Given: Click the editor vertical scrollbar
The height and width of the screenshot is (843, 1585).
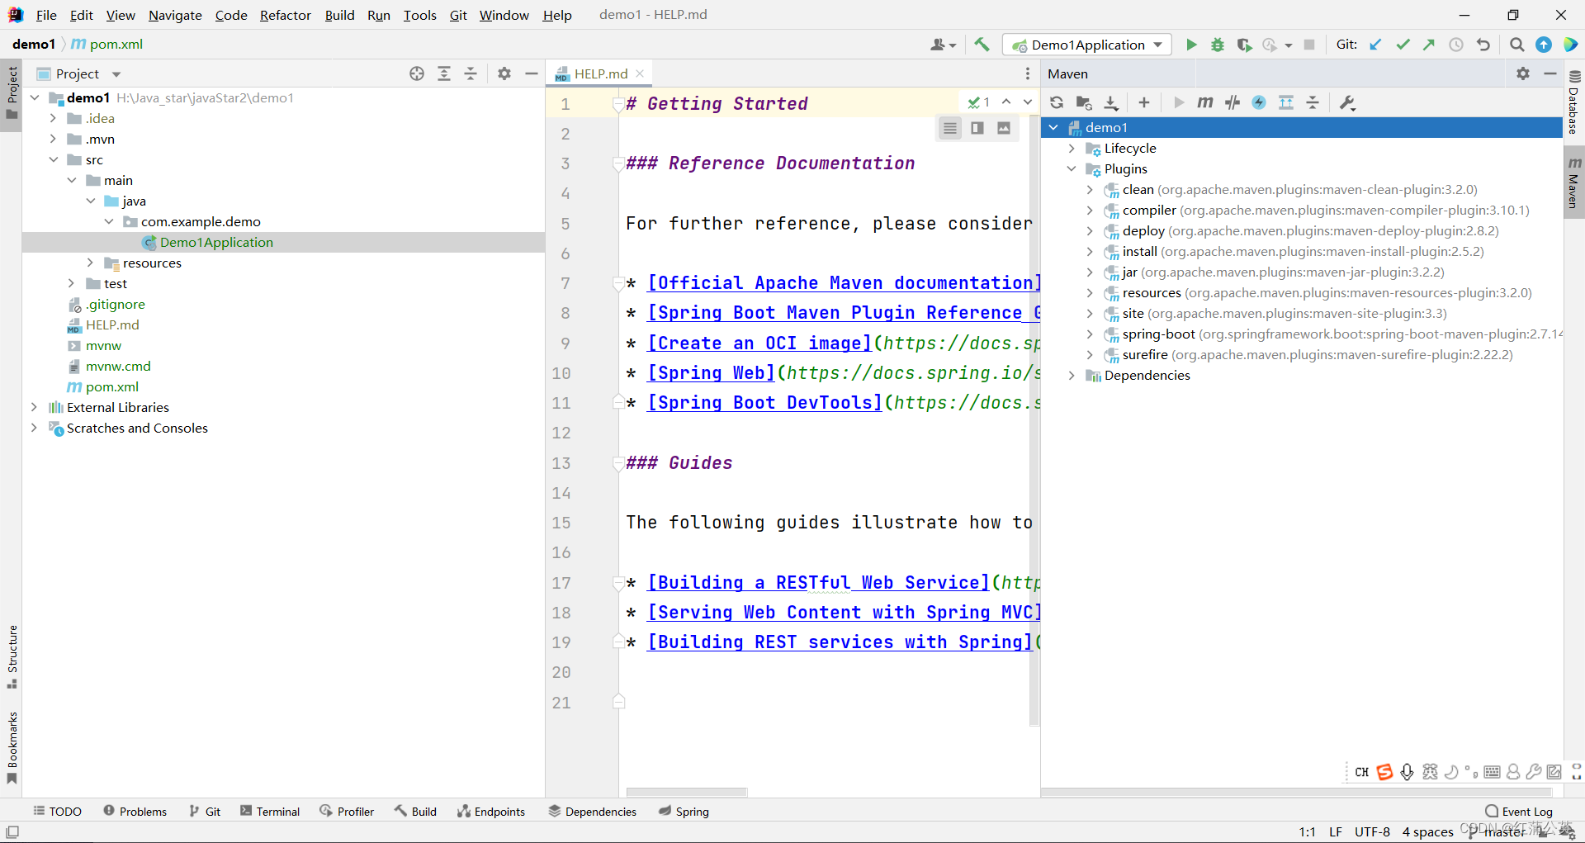Looking at the screenshot, I should [x=1034, y=421].
